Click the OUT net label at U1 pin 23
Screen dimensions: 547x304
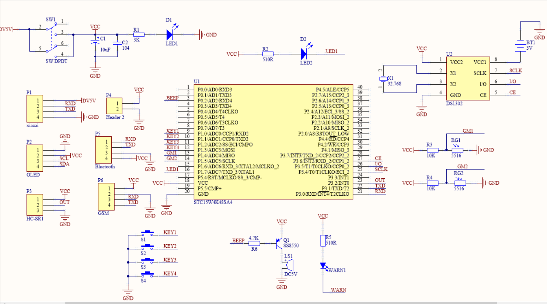380,180
